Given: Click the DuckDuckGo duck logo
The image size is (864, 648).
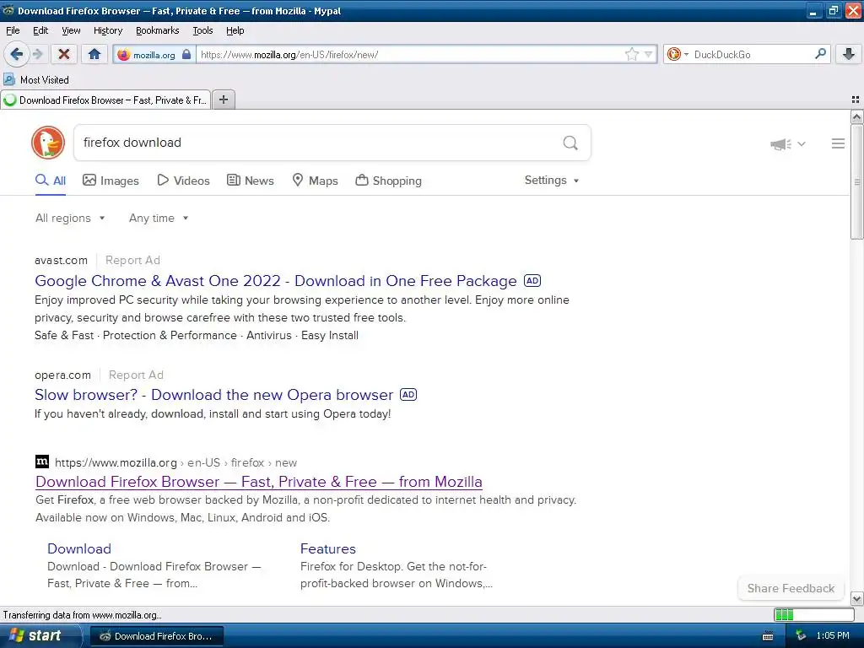Looking at the screenshot, I should click(x=48, y=143).
